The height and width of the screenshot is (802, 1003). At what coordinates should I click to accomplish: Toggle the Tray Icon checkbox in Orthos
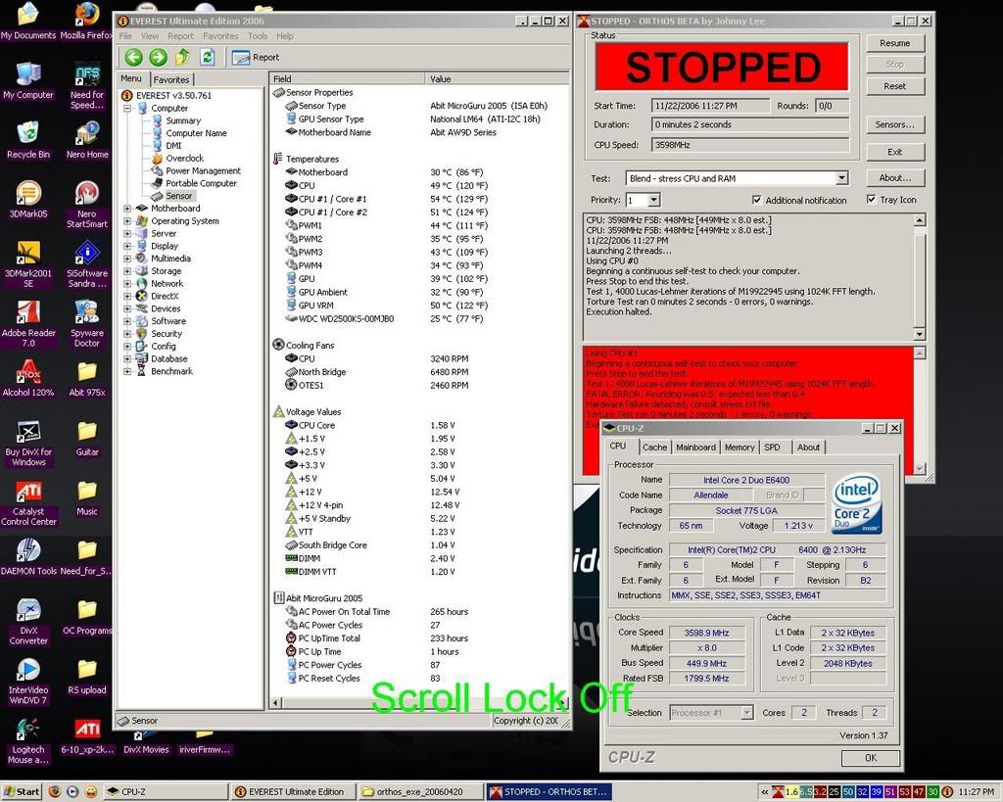tap(871, 200)
